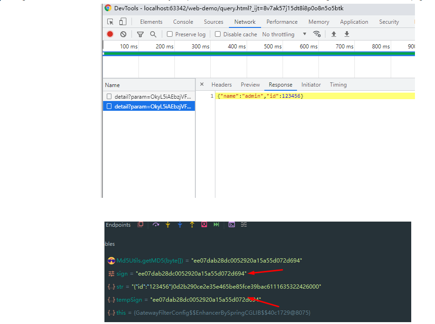Viewport: 435px width, 324px height.
Task: Select first detail?param=OkyL5iAEbzjVF request
Action: (x=149, y=96)
